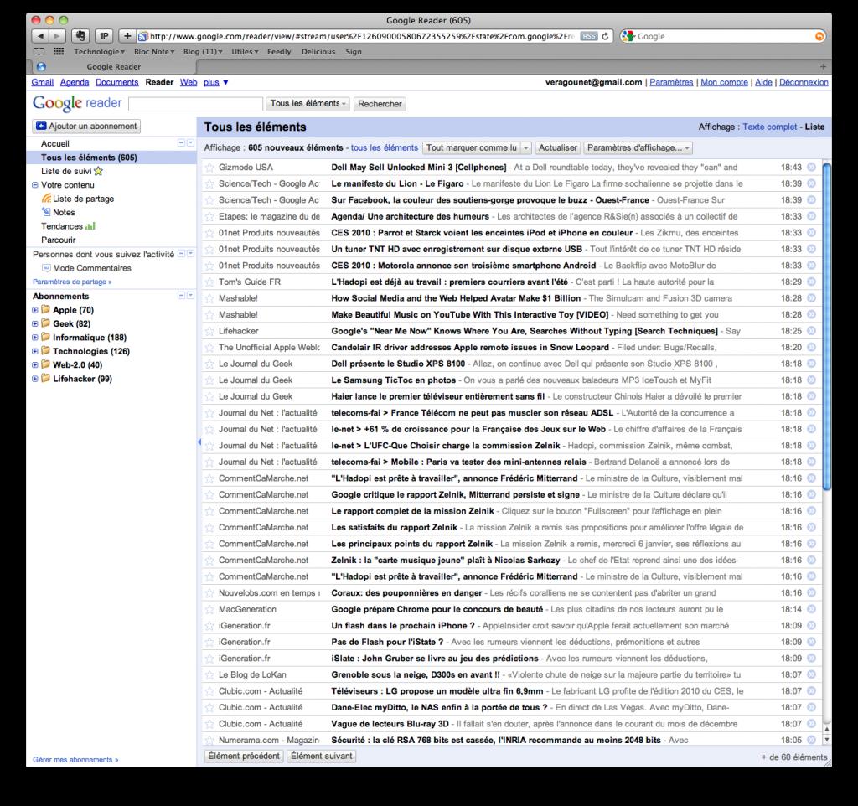The height and width of the screenshot is (806, 858).
Task: Click the plus add bookmark button
Action: [127, 36]
